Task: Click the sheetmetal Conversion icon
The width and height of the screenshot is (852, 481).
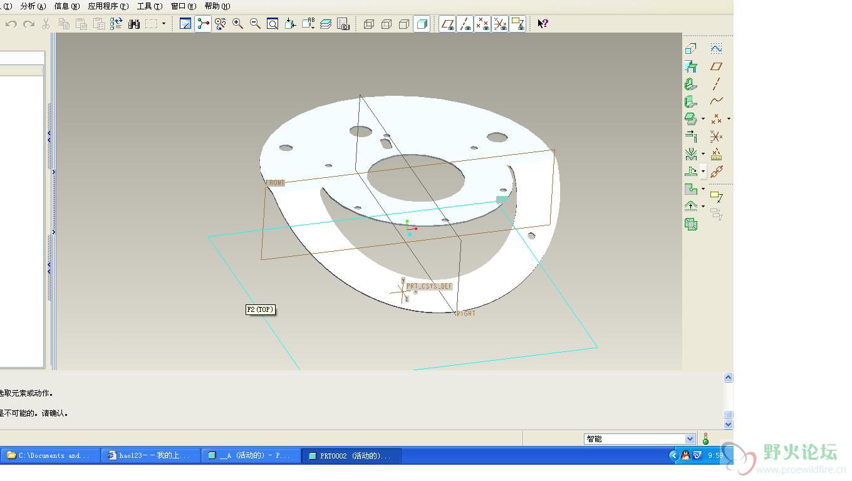Action: click(691, 48)
